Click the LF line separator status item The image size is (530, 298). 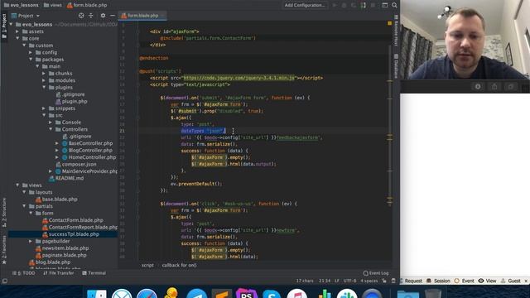coord(337,281)
